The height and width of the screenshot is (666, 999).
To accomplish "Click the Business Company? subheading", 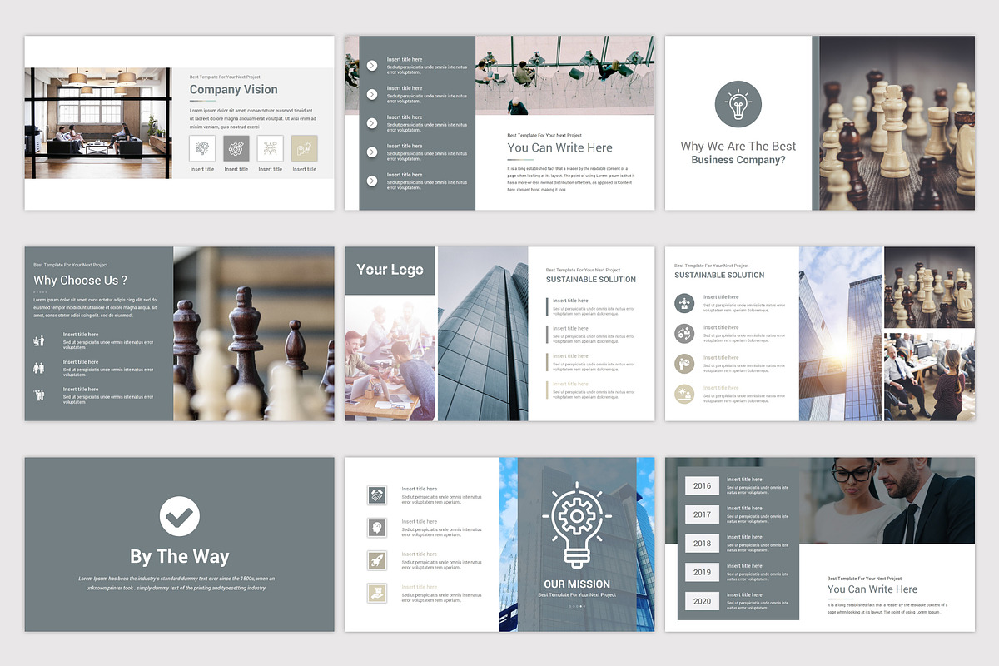I will coord(738,160).
